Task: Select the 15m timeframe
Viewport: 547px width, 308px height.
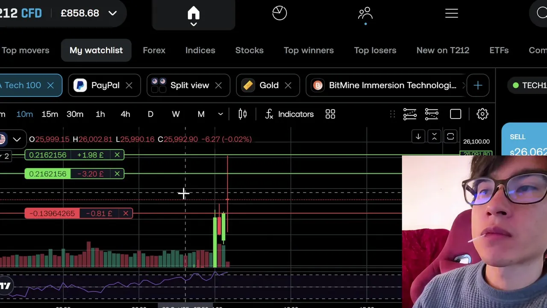Action: tap(50, 114)
